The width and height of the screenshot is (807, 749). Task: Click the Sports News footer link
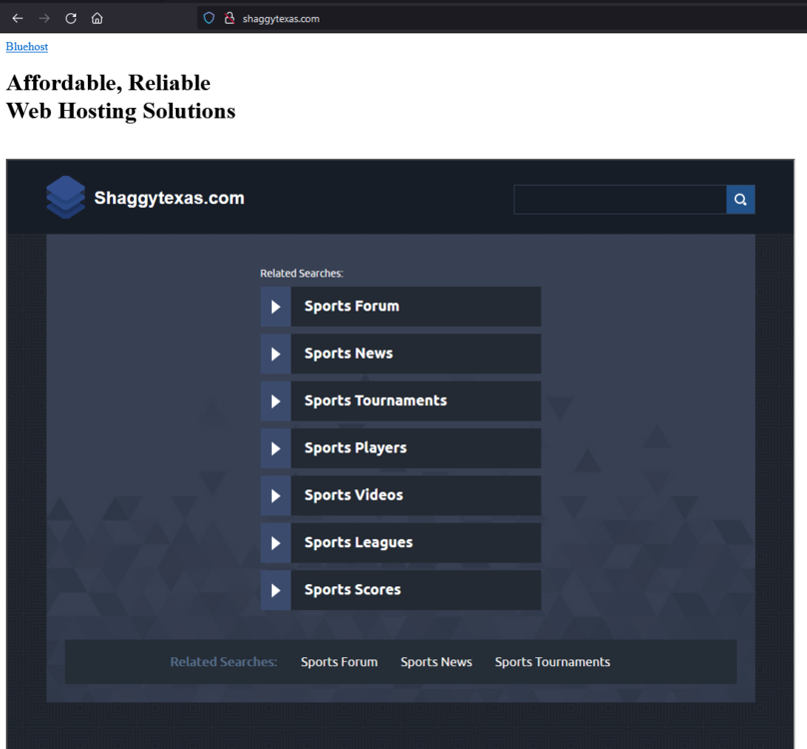pos(435,662)
